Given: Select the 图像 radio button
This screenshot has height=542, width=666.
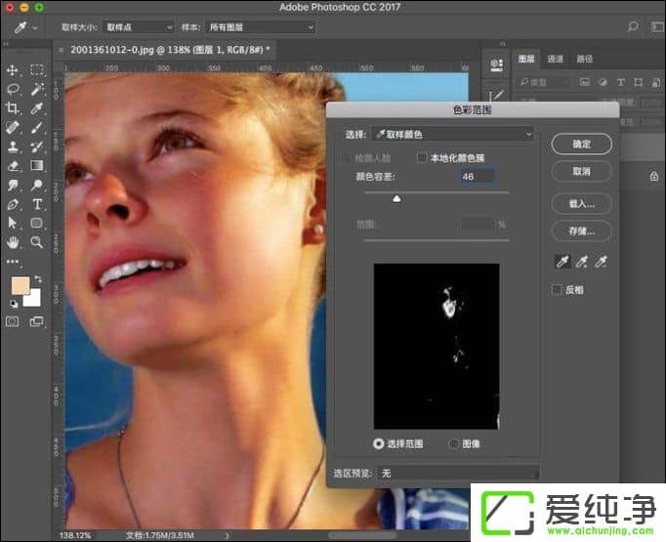Looking at the screenshot, I should pyautogui.click(x=454, y=443).
